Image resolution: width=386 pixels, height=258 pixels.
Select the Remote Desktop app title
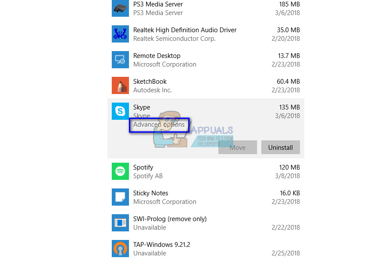click(x=157, y=56)
